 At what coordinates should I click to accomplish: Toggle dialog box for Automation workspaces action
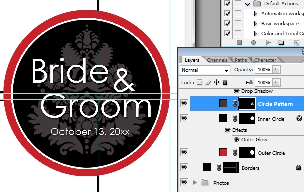pyautogui.click(x=238, y=13)
